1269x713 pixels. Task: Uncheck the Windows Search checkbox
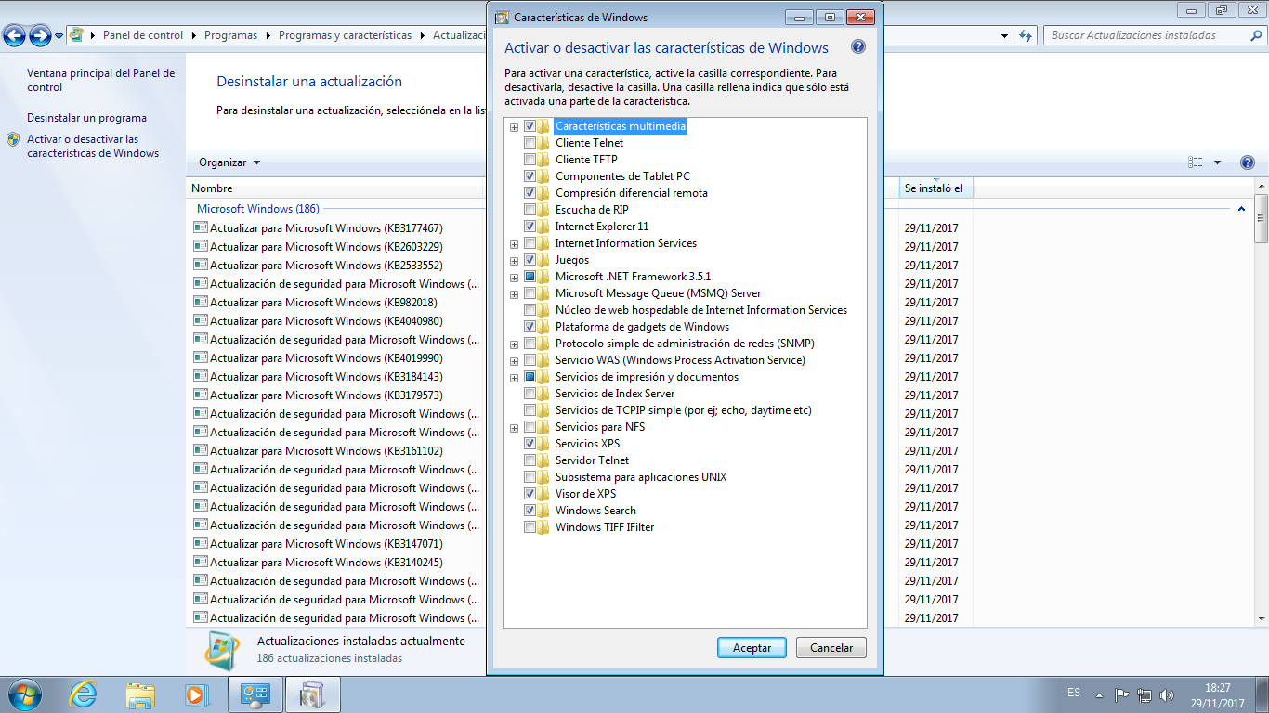pos(530,511)
